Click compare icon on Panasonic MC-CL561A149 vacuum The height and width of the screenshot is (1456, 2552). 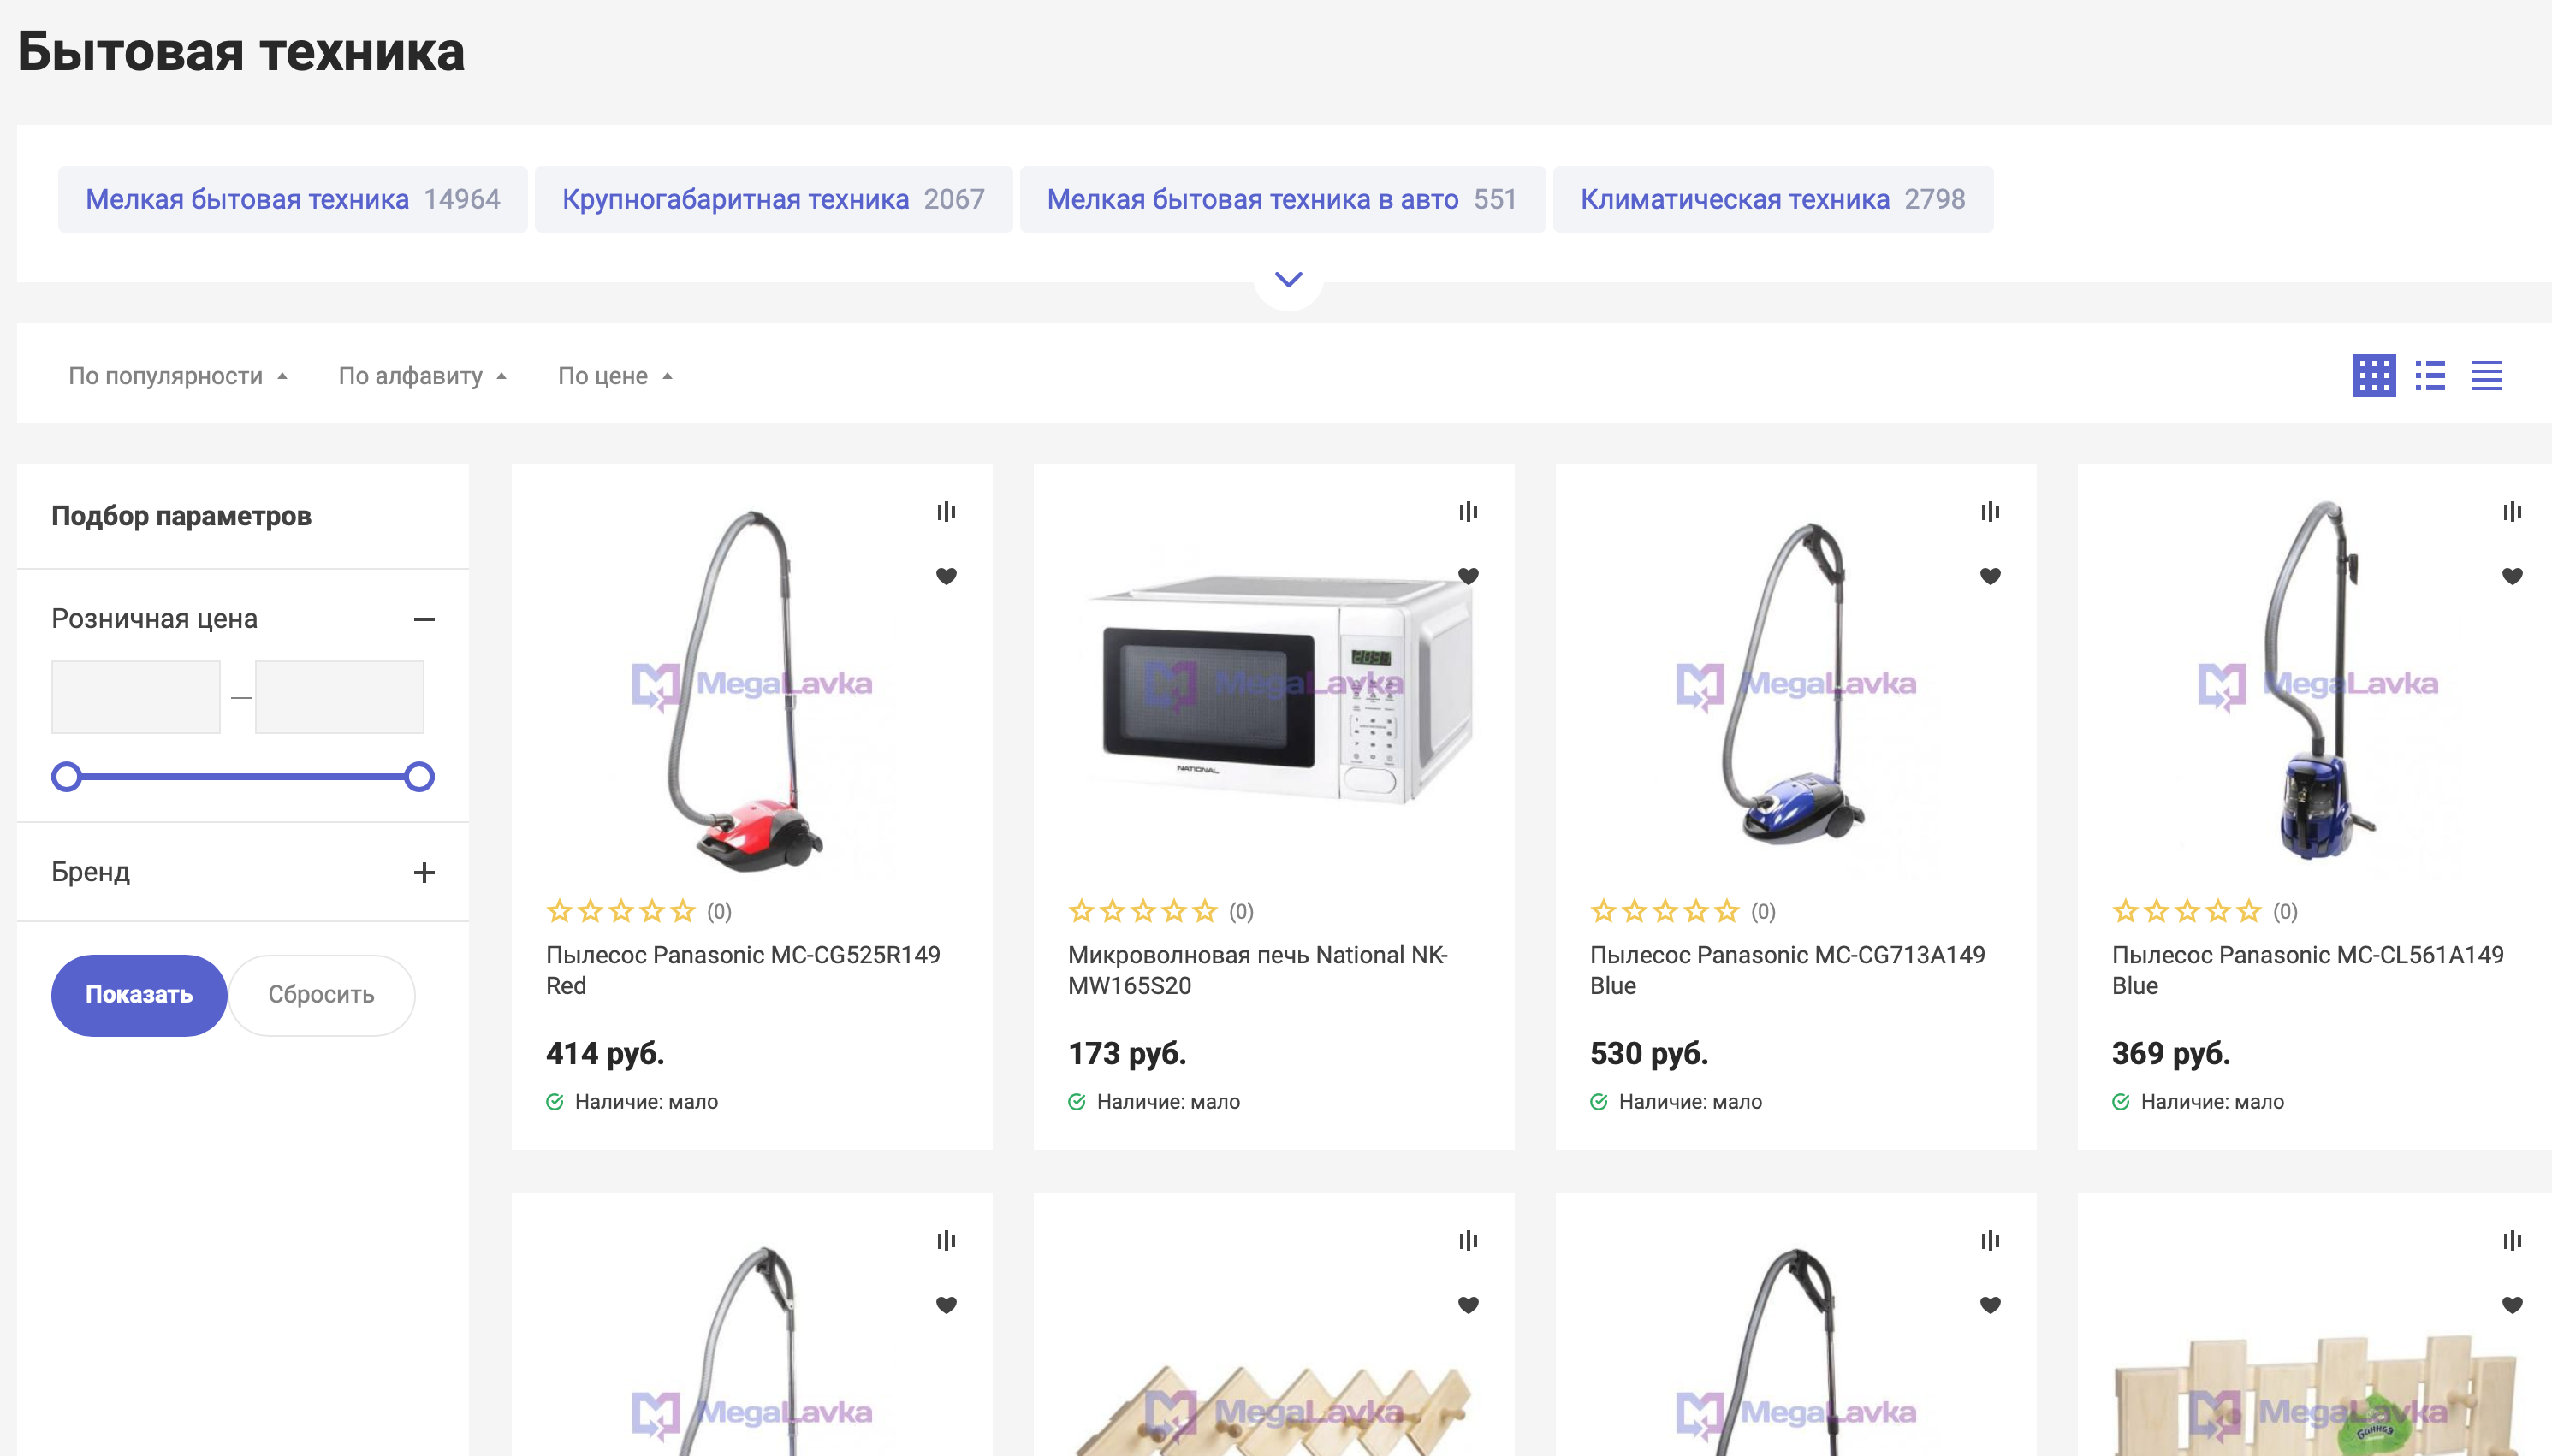[x=2512, y=512]
